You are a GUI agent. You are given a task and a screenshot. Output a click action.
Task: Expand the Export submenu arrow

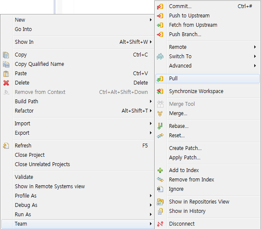point(151,133)
